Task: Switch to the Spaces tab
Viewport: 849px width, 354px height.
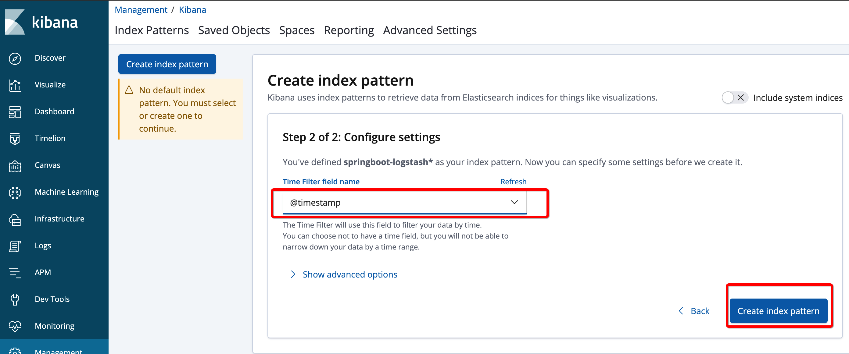Action: tap(297, 30)
